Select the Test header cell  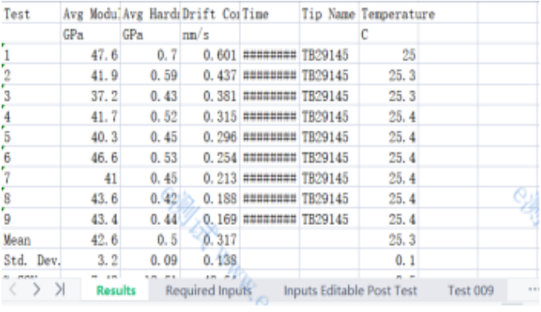click(31, 14)
